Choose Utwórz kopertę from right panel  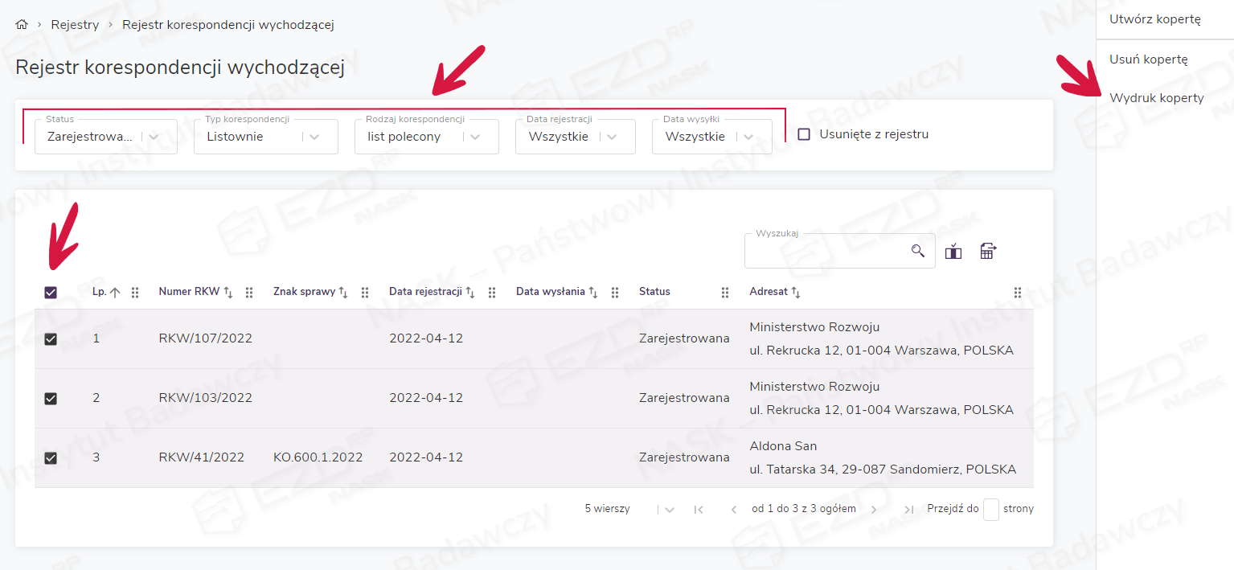tap(1154, 19)
